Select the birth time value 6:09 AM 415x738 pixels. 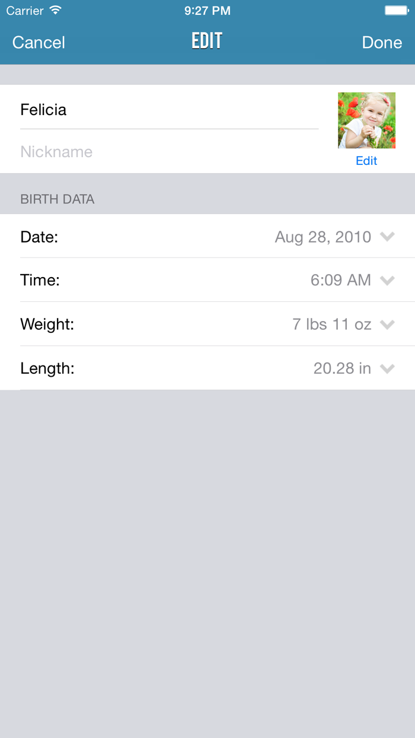(341, 280)
